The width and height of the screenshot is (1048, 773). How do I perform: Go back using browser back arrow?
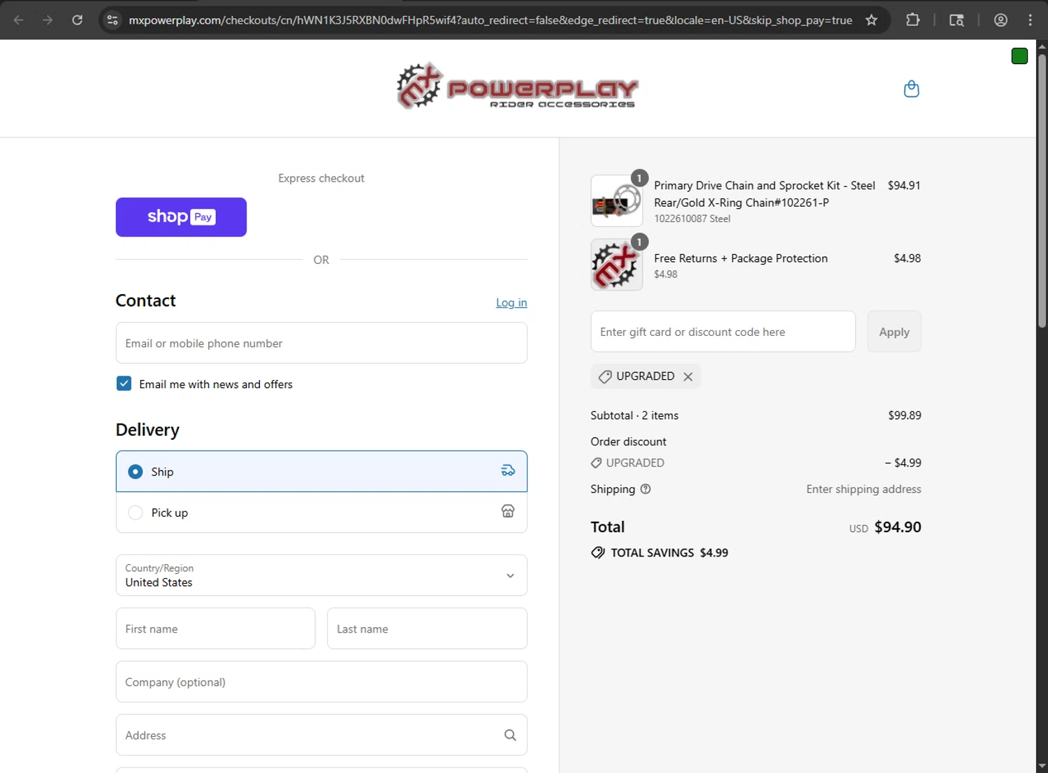(x=19, y=20)
